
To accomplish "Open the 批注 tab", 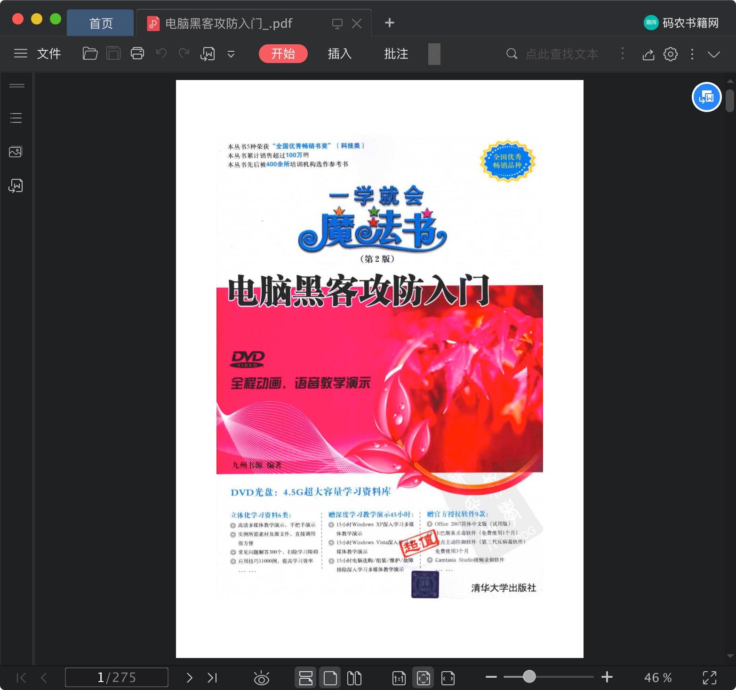I will coord(396,54).
